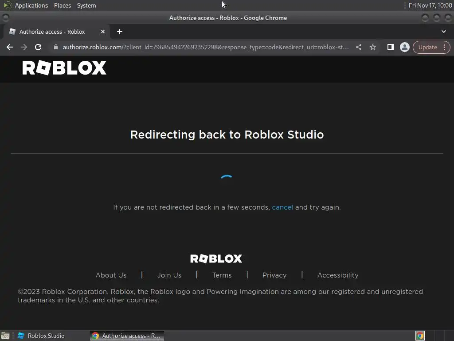Select the Authorize access taskbar entry

[x=127, y=336]
